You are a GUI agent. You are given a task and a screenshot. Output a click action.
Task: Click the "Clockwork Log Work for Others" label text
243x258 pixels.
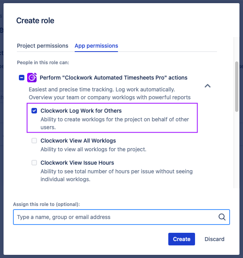pos(81,111)
